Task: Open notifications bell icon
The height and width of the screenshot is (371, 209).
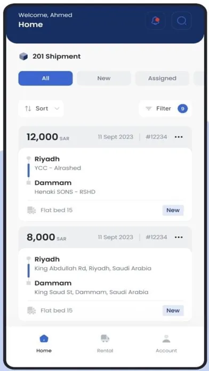Action: (156, 21)
